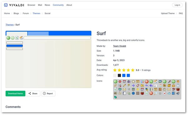Go to the Forum tab

tap(26, 13)
